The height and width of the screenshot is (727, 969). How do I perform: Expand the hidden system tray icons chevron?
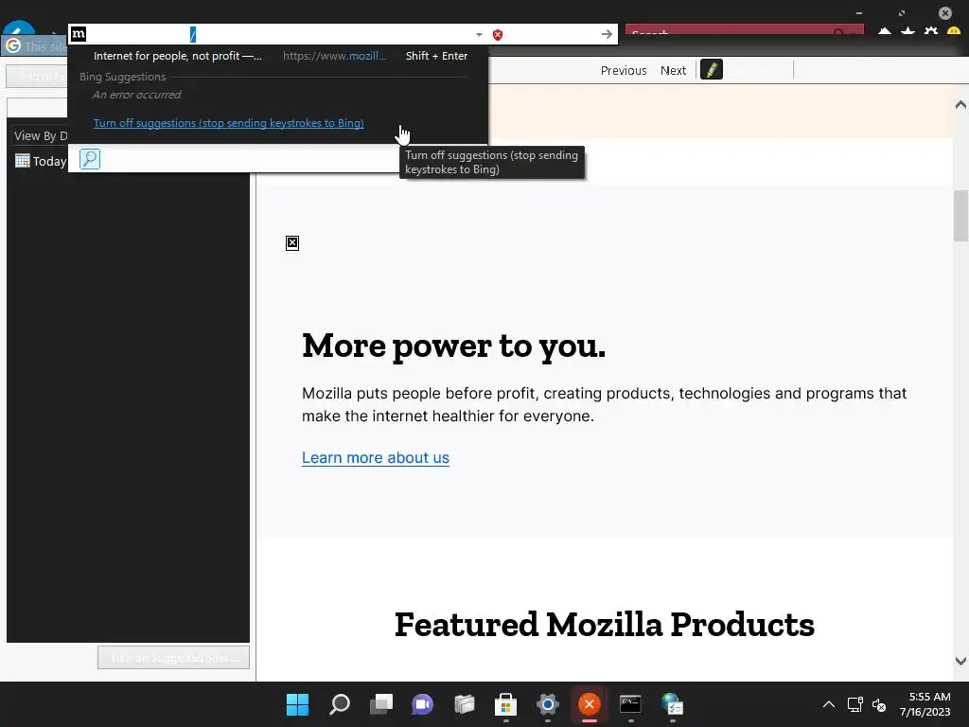[829, 704]
